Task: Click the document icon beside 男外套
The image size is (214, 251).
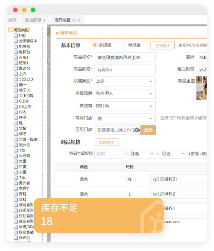Action: click(x=16, y=183)
